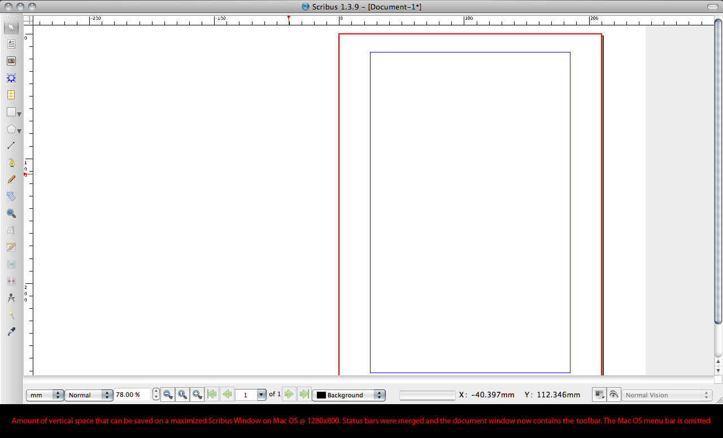Toggle the color management eye preview button
The width and height of the screenshot is (723, 438).
pos(614,395)
